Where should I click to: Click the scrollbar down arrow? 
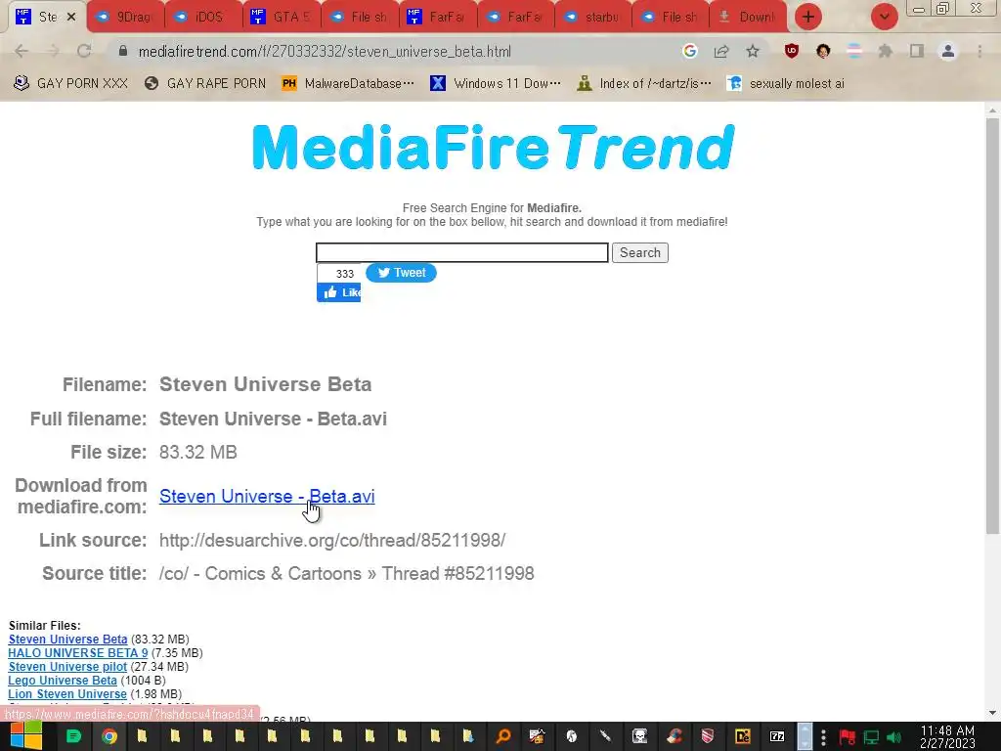pyautogui.click(x=992, y=713)
